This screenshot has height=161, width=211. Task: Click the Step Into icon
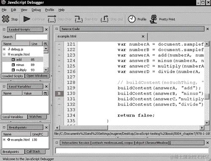pyautogui.click(x=78, y=19)
